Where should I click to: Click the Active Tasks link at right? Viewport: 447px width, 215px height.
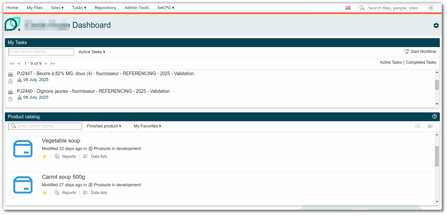[391, 62]
